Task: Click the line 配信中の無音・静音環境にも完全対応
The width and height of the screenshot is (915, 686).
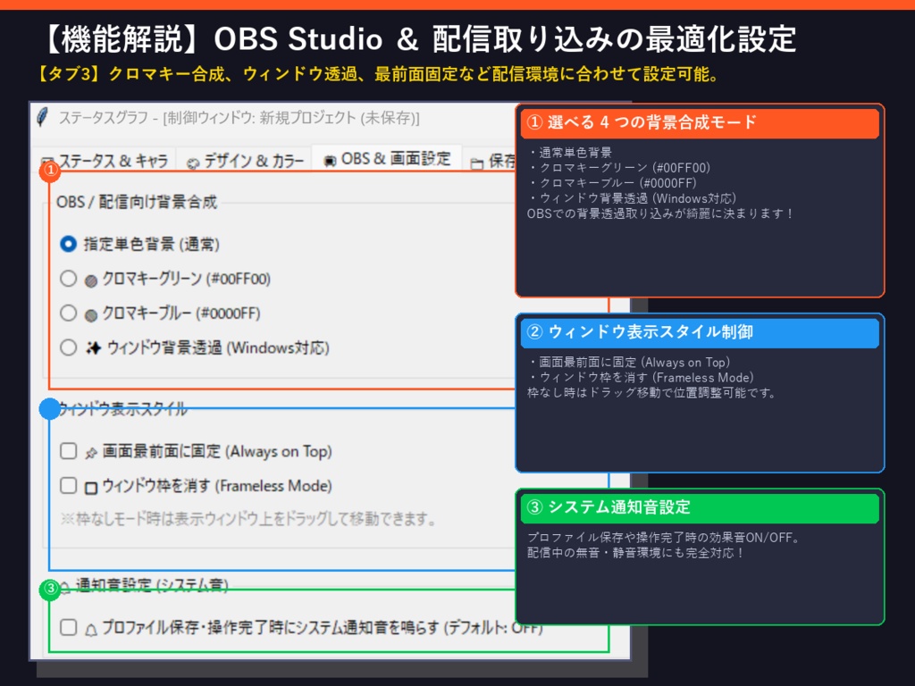Action: coord(635,552)
